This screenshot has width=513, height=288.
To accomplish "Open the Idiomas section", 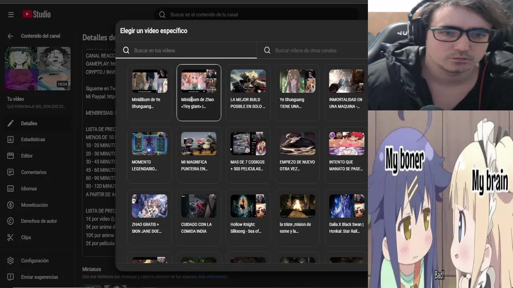I will point(37,189).
